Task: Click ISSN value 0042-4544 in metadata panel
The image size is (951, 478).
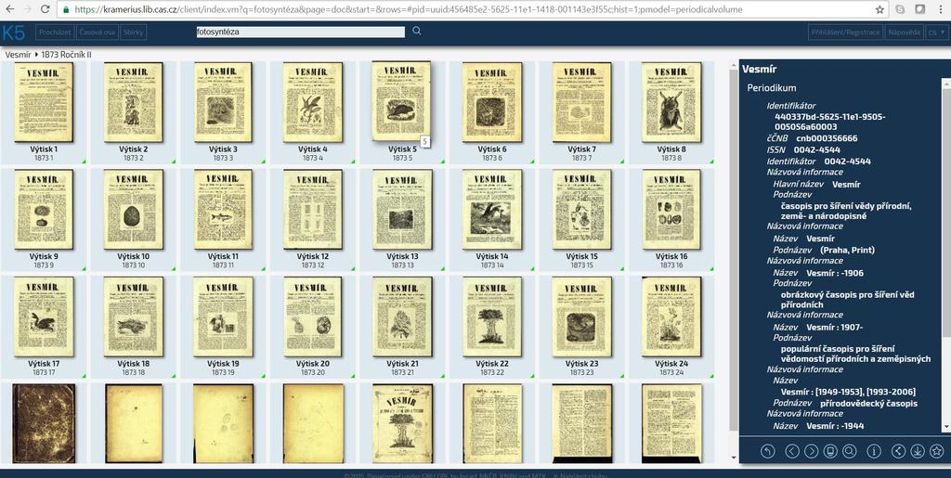Action: pos(817,149)
